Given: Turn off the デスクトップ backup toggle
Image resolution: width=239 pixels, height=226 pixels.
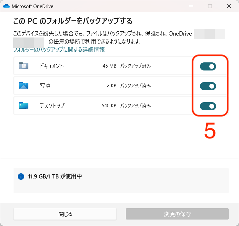Looking at the screenshot, I should click(x=208, y=106).
